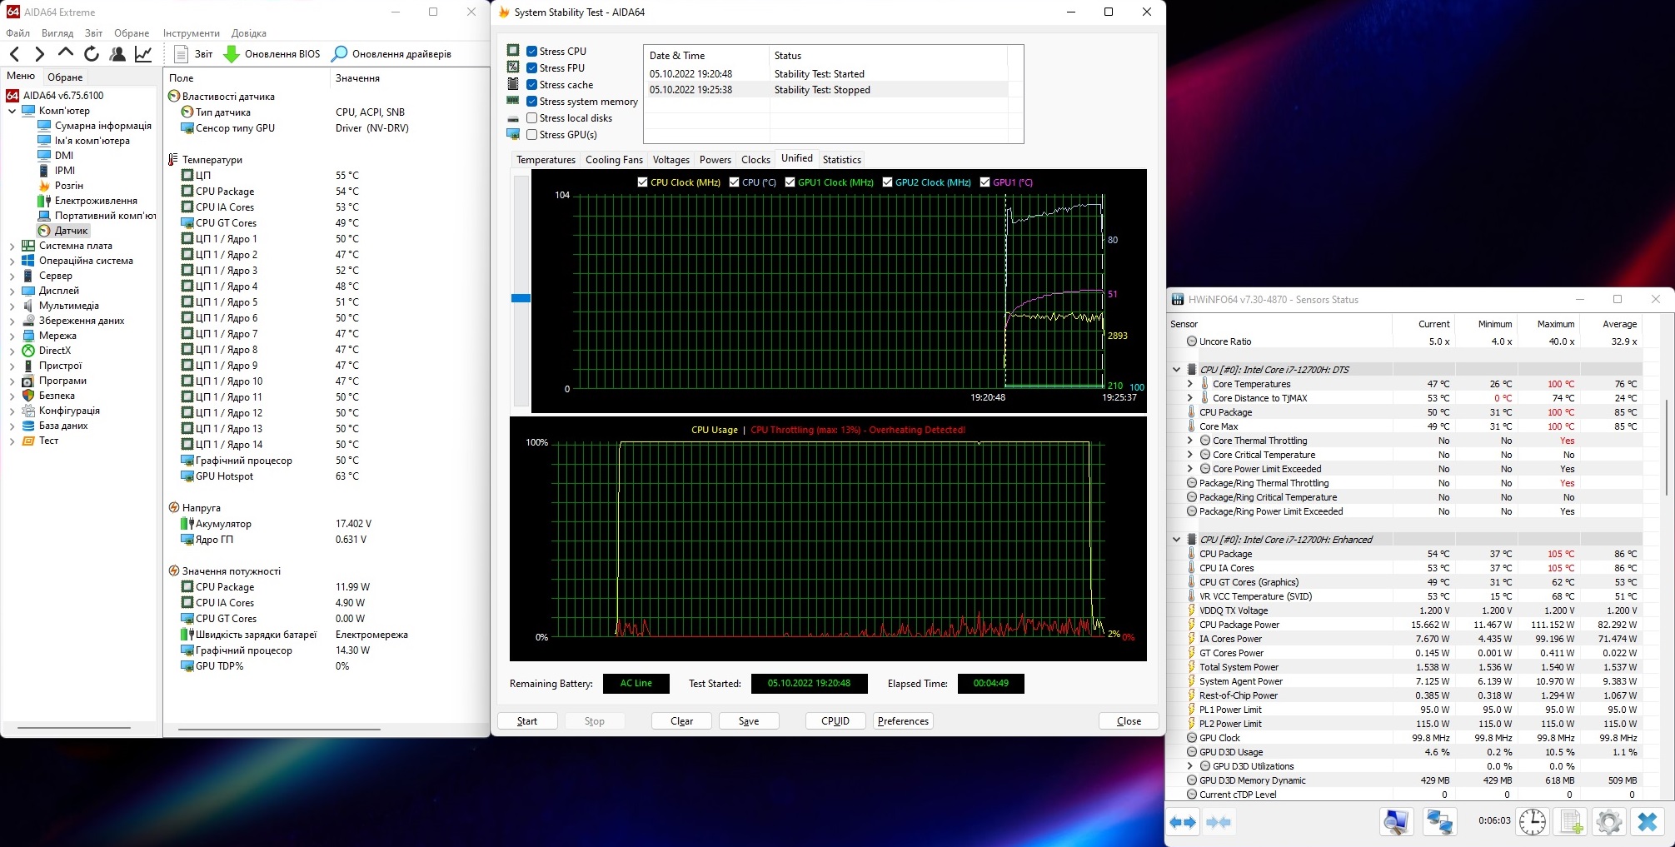
Task: Click the HWiNFO clock reset icon
Action: (x=1533, y=822)
